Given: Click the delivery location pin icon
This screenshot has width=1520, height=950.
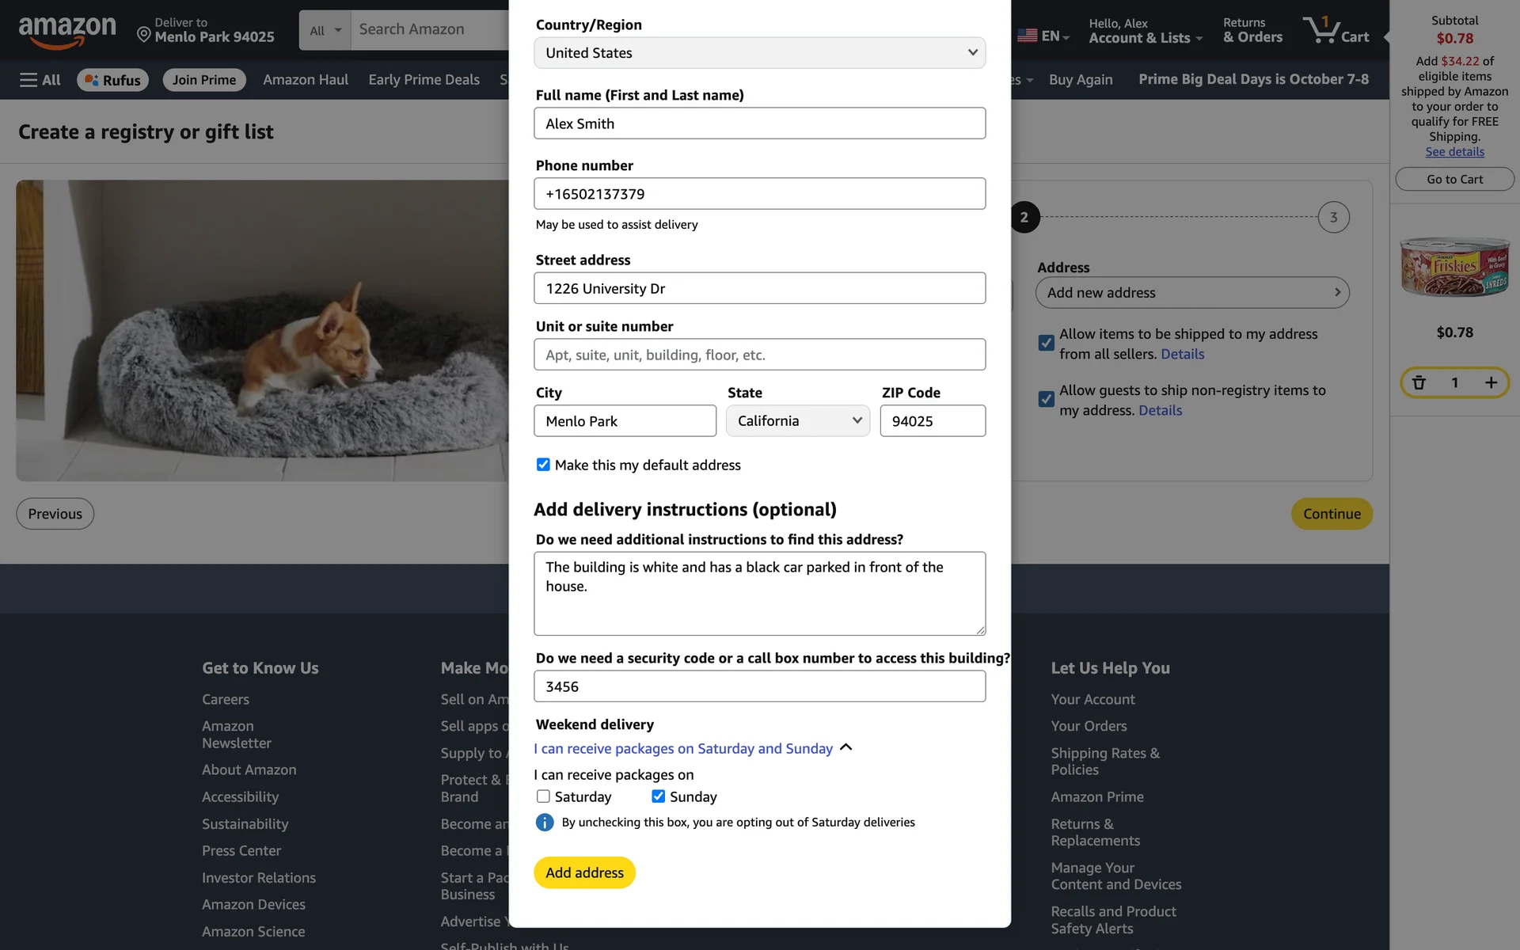Looking at the screenshot, I should point(143,34).
